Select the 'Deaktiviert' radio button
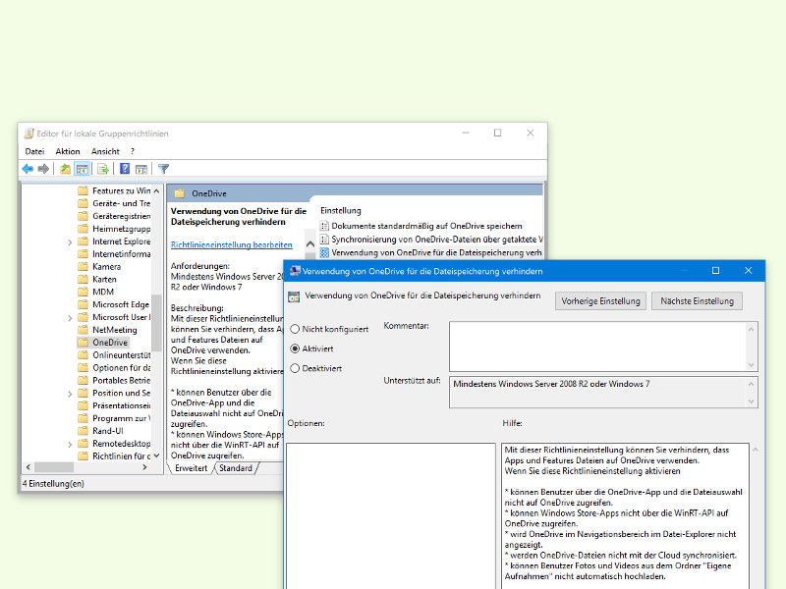This screenshot has height=589, width=786. pos(295,368)
